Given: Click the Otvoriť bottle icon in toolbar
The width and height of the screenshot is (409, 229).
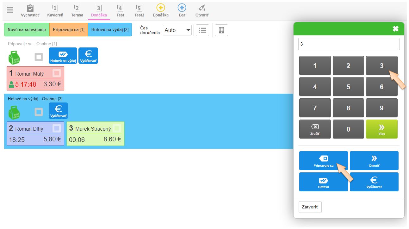Looking at the screenshot, I should point(201,8).
